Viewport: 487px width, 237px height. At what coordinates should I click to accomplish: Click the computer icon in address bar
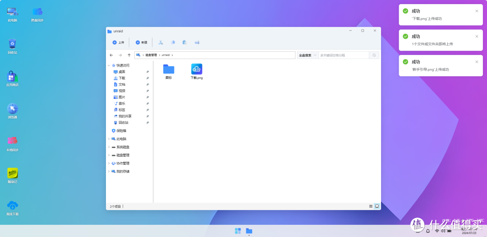click(x=138, y=55)
